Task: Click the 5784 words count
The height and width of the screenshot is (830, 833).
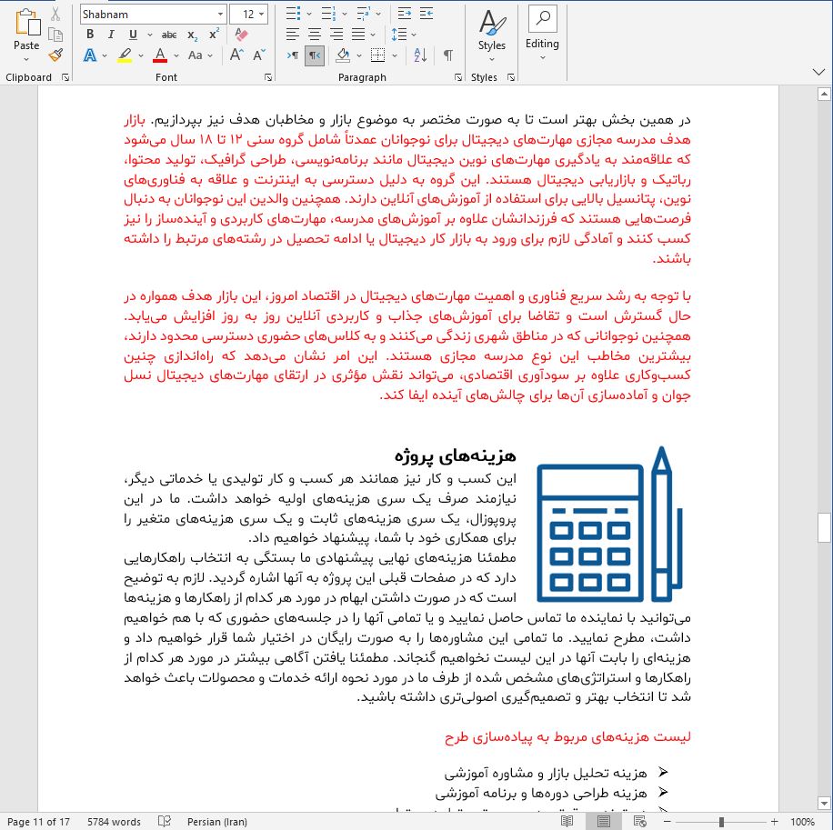Action: point(114,822)
